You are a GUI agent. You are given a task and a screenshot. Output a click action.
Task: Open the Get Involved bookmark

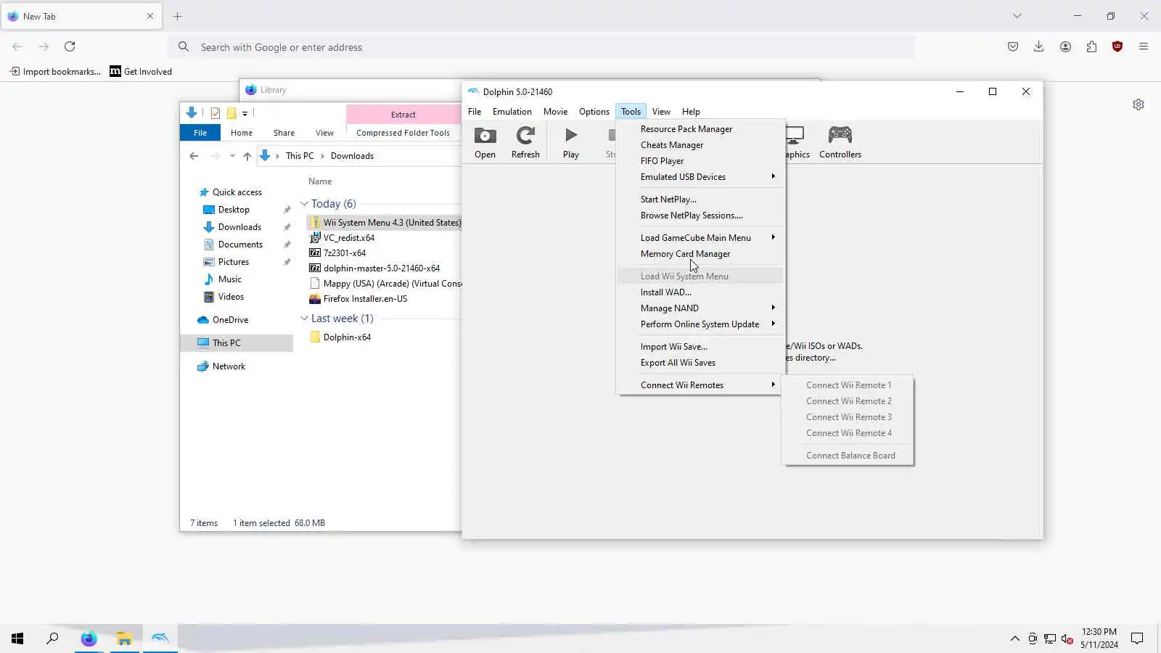pyautogui.click(x=141, y=71)
